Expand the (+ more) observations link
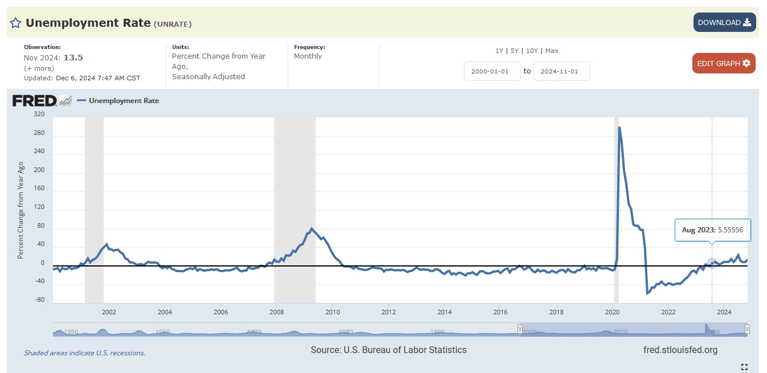 [39, 68]
